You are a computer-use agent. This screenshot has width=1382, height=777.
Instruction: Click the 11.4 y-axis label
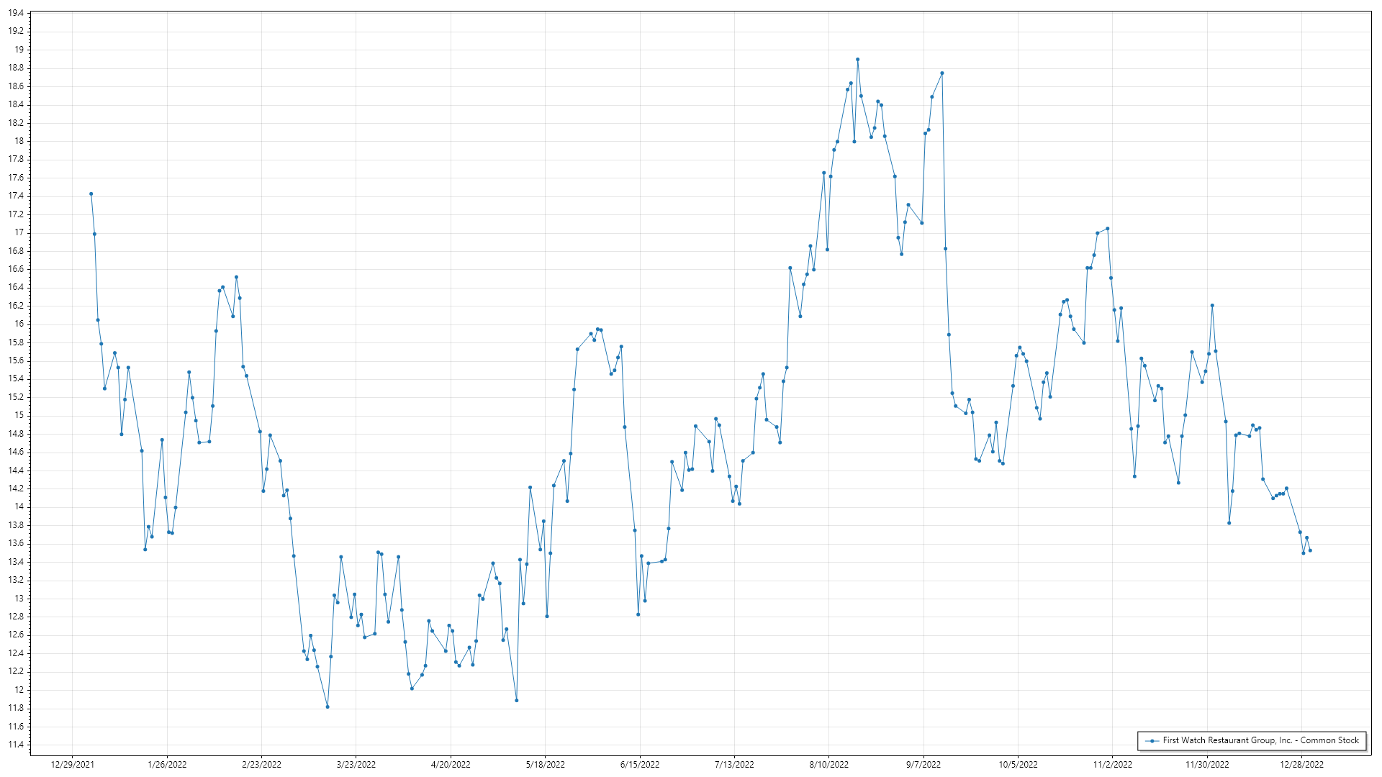(x=16, y=745)
